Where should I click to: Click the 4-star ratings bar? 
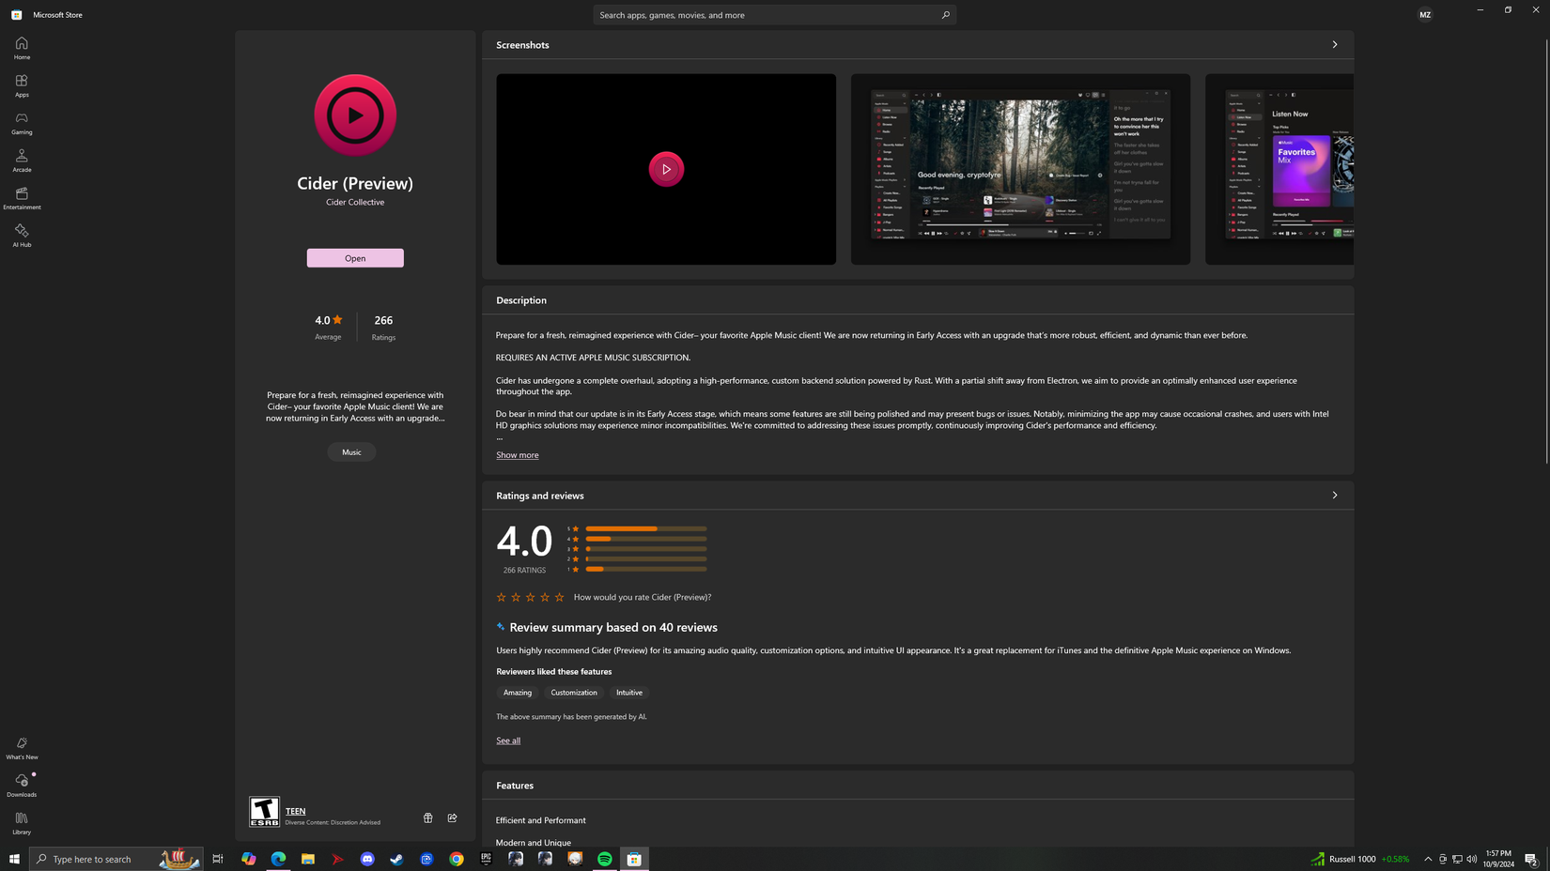coord(645,539)
